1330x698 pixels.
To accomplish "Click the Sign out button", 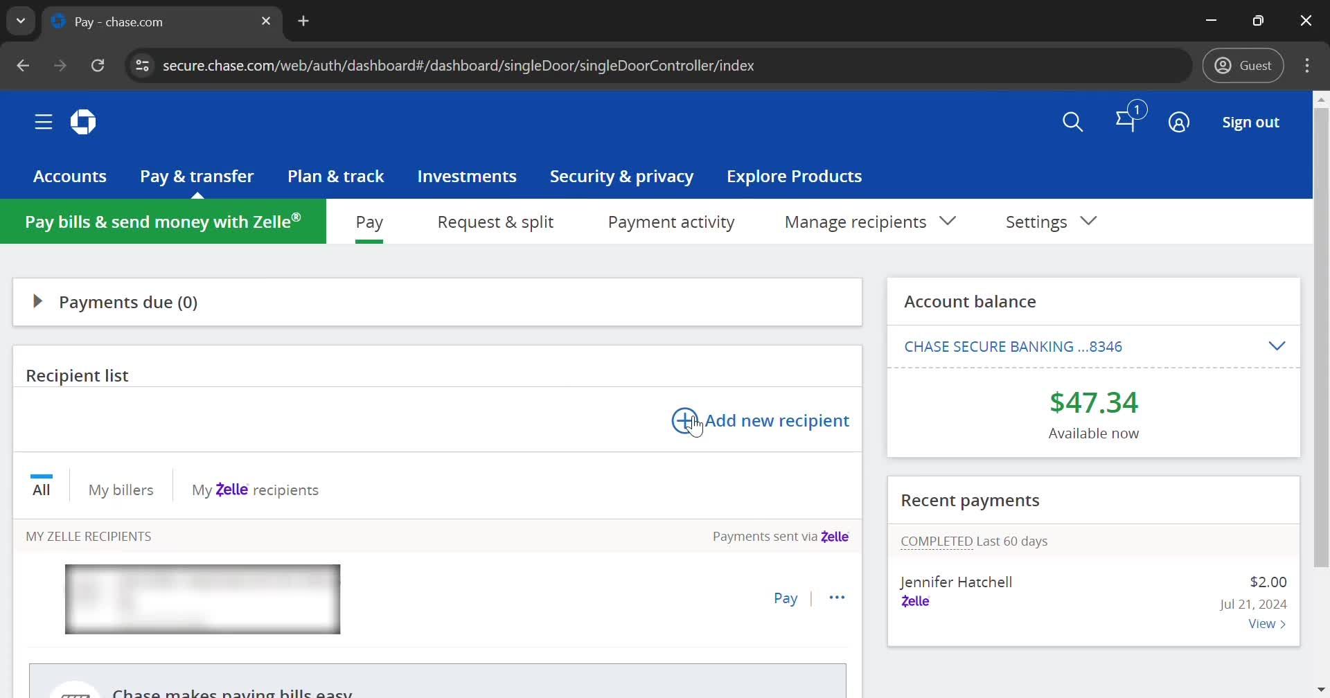I will coord(1251,122).
